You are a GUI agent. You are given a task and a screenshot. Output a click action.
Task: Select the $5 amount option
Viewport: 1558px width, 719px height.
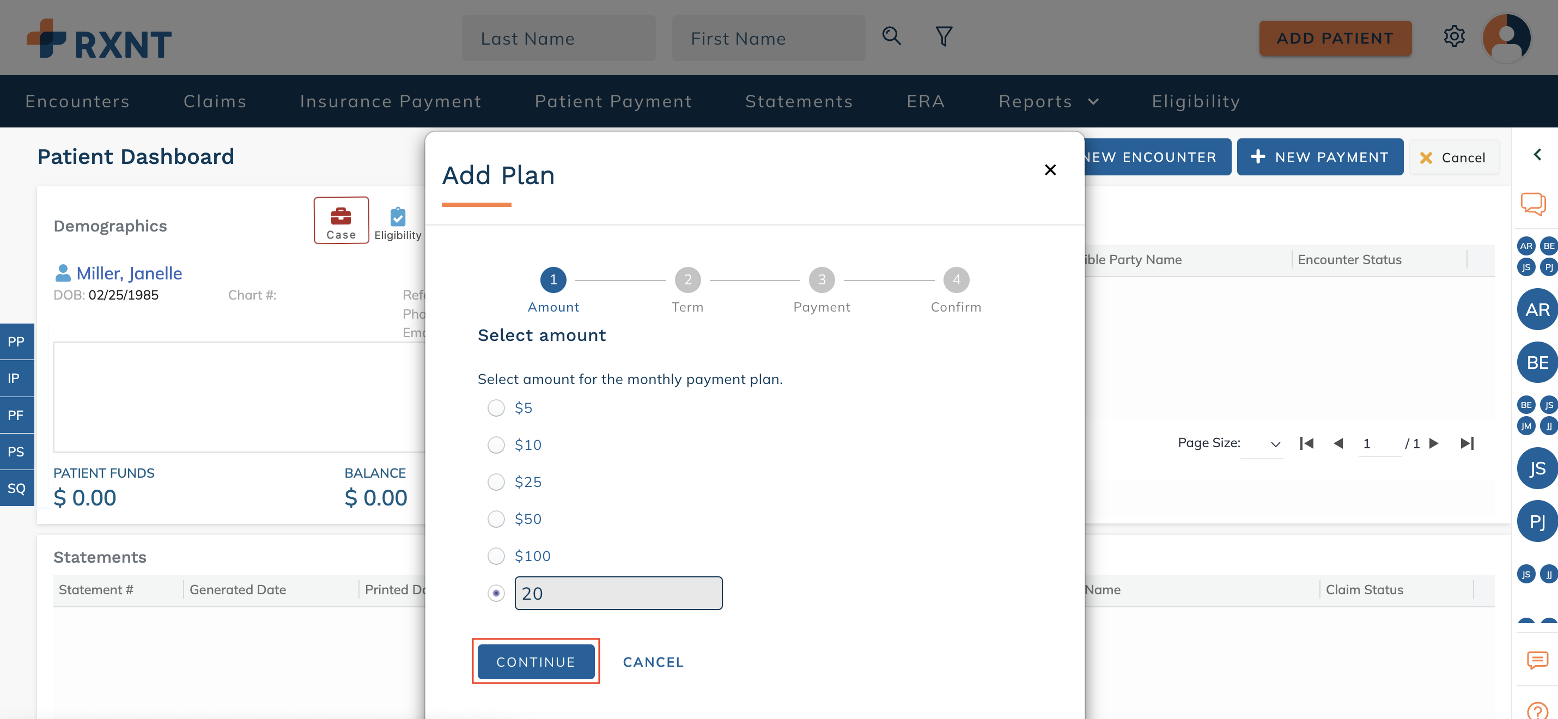[x=496, y=408]
